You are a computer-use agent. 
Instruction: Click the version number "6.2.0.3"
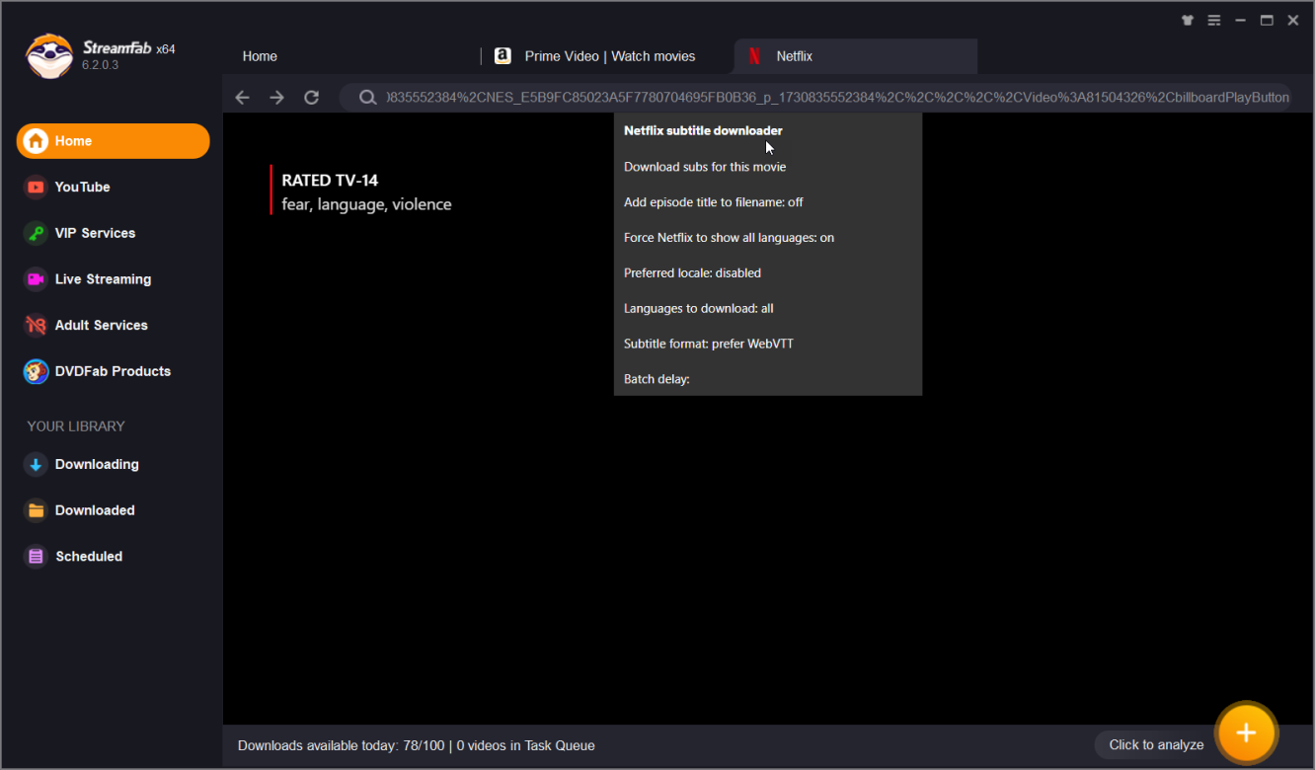point(100,65)
